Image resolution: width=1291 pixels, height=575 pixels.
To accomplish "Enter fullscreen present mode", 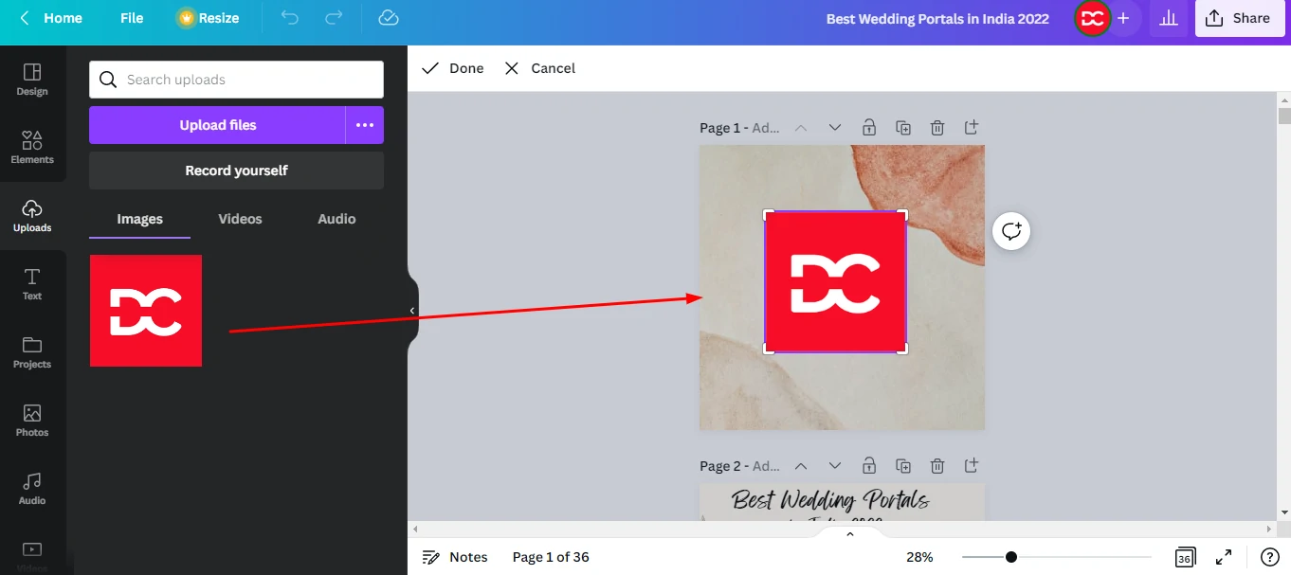I will pos(1224,557).
